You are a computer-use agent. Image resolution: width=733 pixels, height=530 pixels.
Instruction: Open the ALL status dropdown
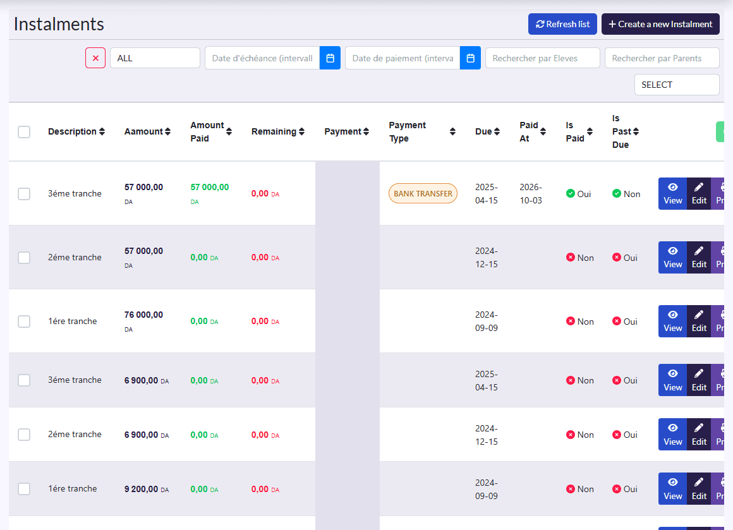tap(155, 58)
